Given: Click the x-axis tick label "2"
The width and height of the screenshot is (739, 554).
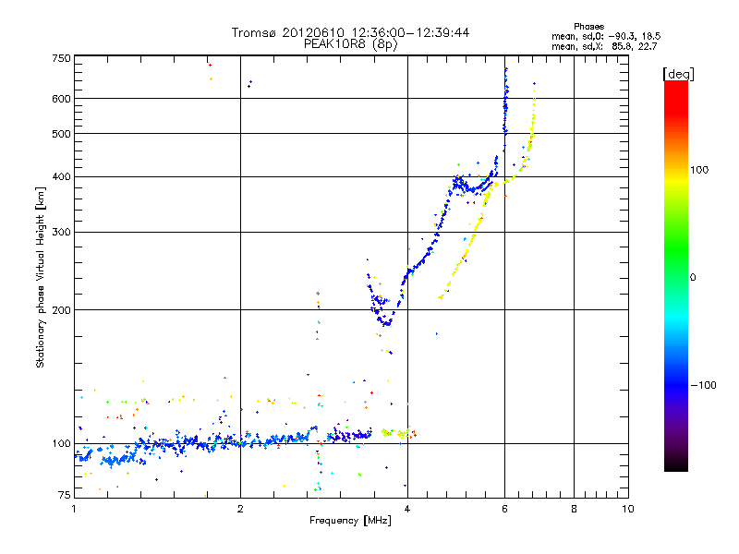Looking at the screenshot, I should [x=240, y=509].
